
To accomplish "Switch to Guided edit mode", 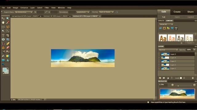I will (191, 17).
